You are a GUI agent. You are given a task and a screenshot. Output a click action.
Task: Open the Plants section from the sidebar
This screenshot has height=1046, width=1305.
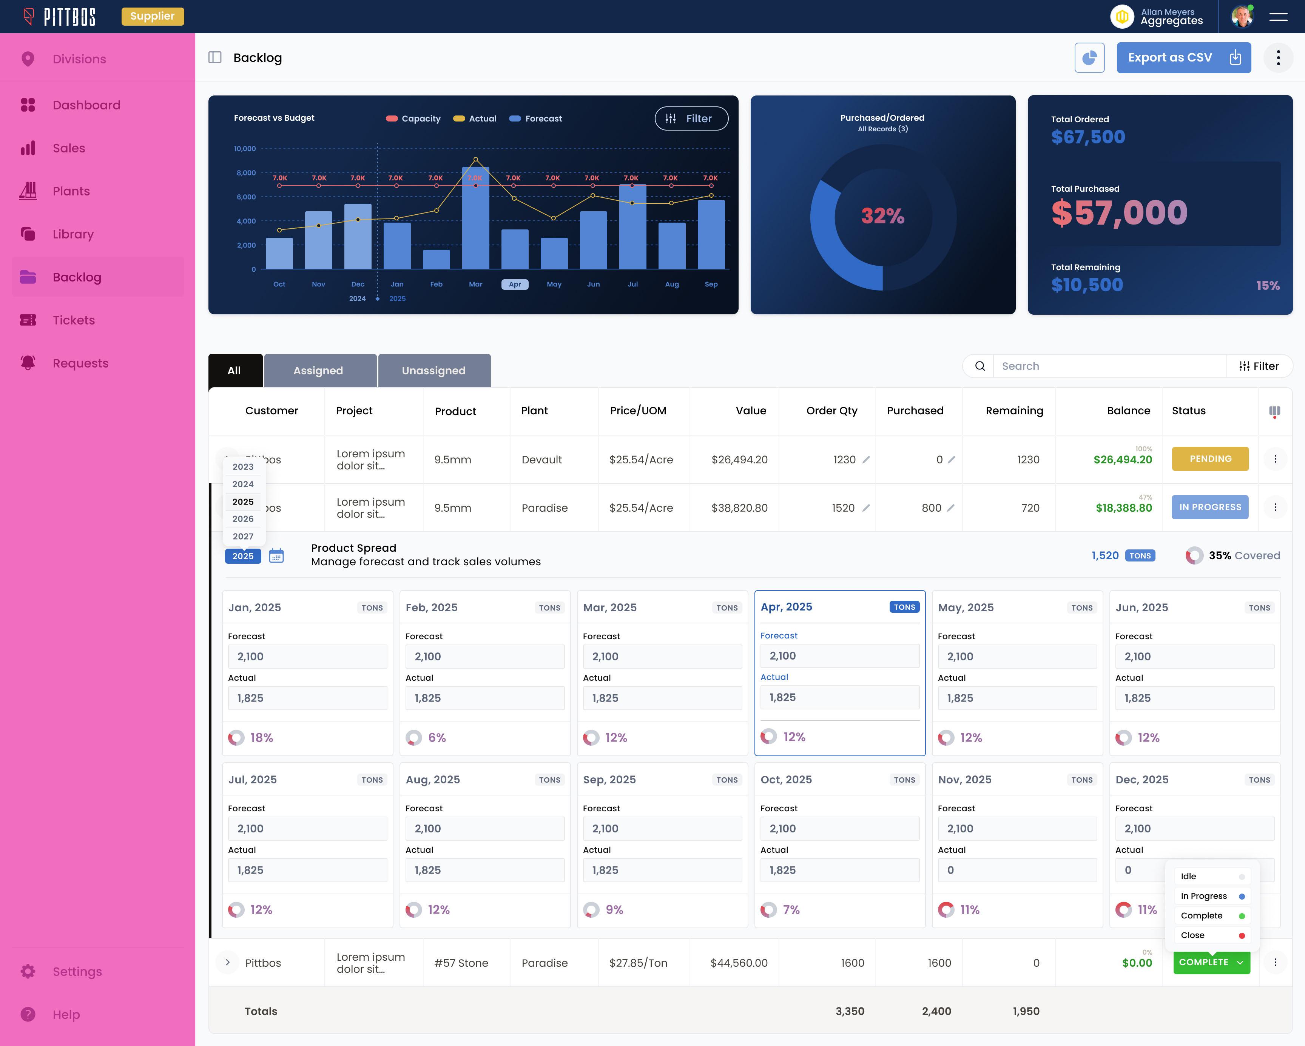(x=71, y=191)
